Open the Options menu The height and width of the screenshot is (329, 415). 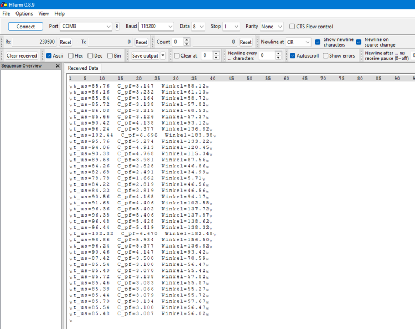(24, 13)
